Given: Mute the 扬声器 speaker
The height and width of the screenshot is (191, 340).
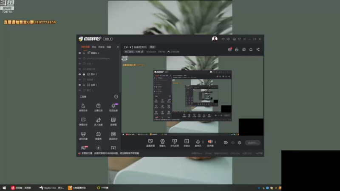Looking at the screenshot, I should tap(210, 143).
